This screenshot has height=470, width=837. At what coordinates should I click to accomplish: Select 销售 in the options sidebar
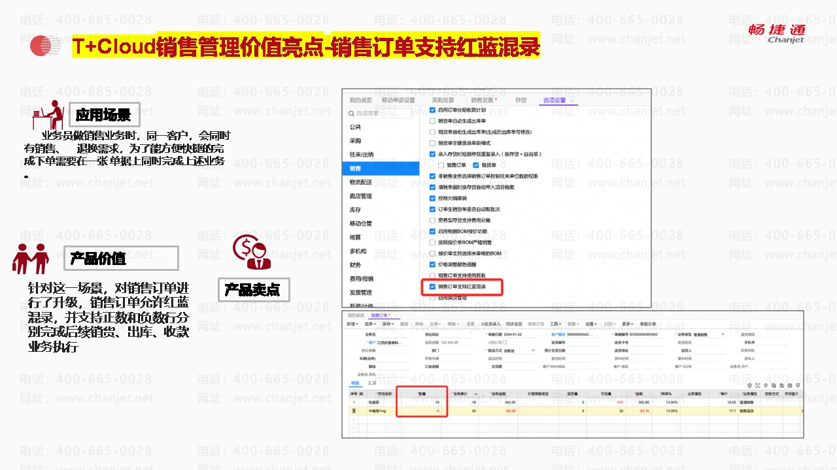pos(382,168)
